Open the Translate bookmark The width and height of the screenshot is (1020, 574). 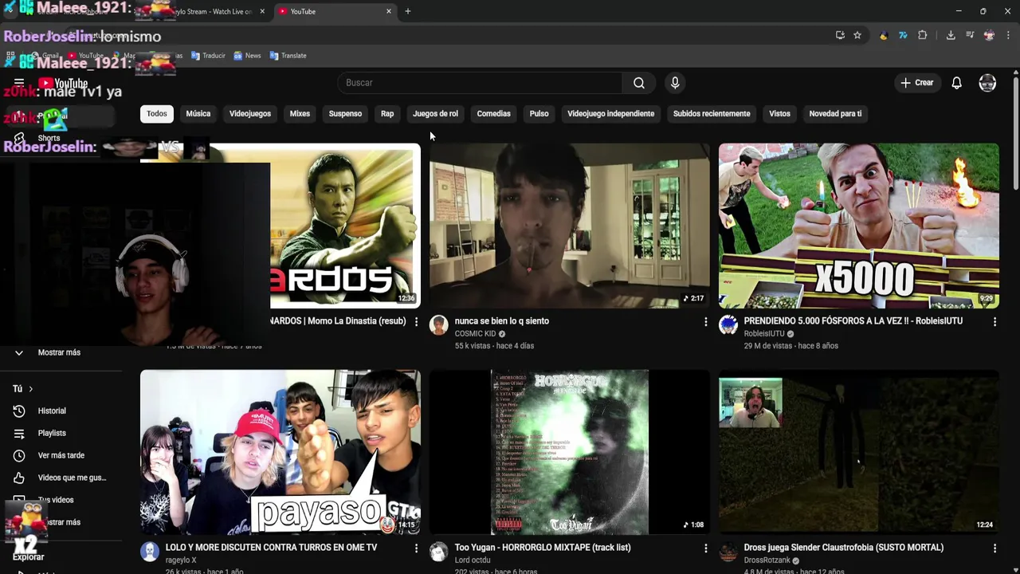tap(288, 56)
